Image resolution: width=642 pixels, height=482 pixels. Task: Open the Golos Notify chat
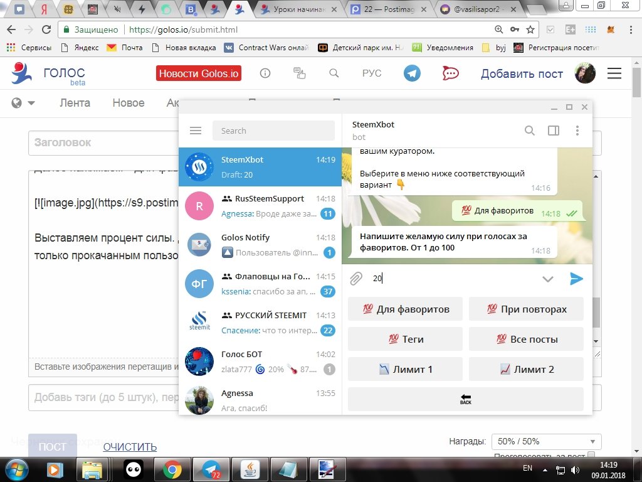coord(260,245)
